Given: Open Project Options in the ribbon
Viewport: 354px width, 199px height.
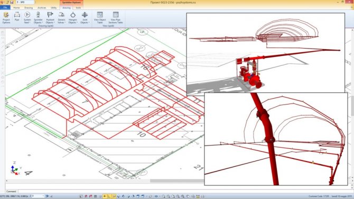Looking at the screenshot, I should coord(6,17).
